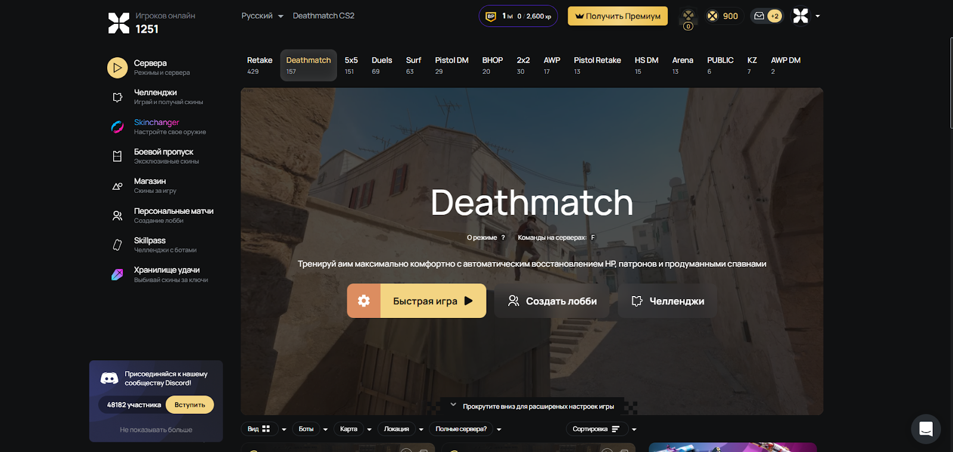
Task: Click Создать лобби button
Action: [x=552, y=301]
